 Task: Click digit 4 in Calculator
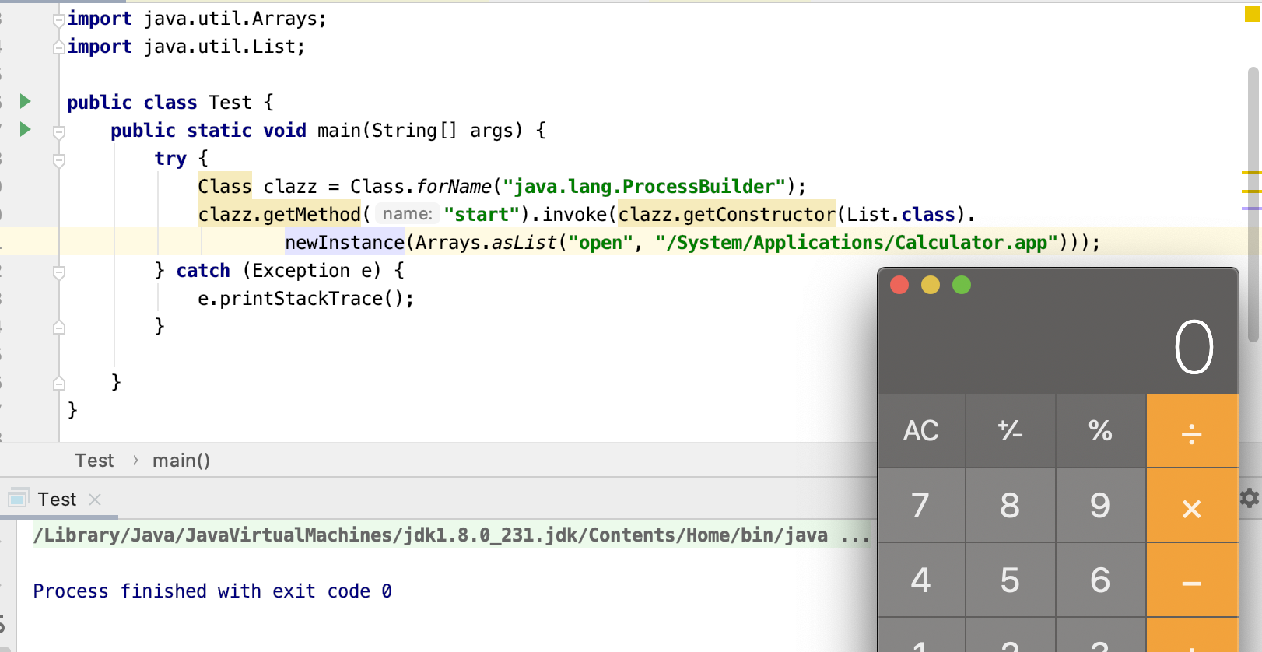921,580
